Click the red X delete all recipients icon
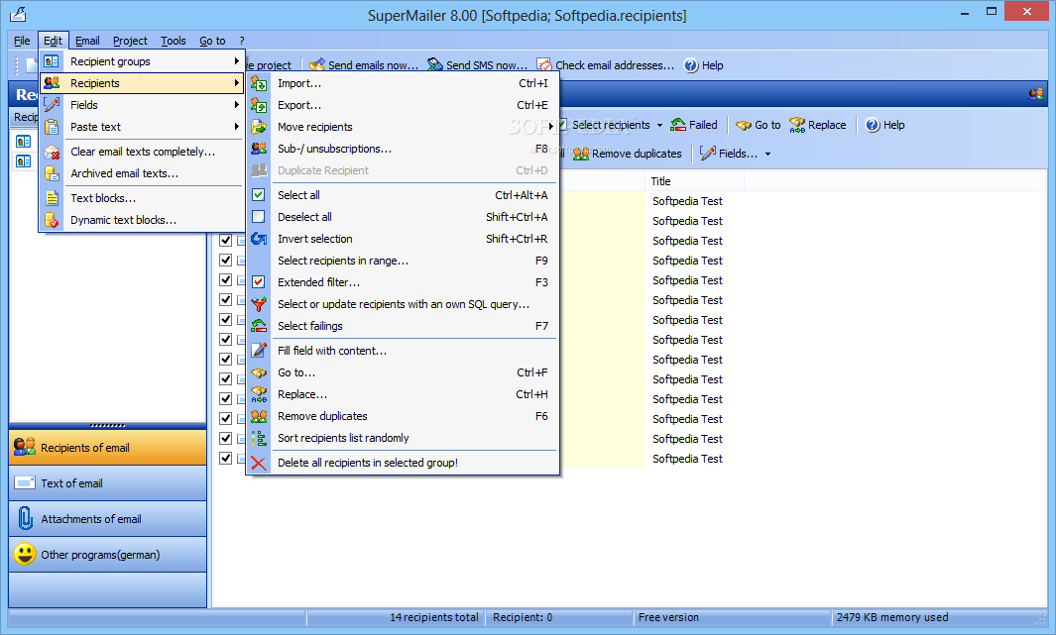Screen dimensions: 1056x635 (x=259, y=463)
